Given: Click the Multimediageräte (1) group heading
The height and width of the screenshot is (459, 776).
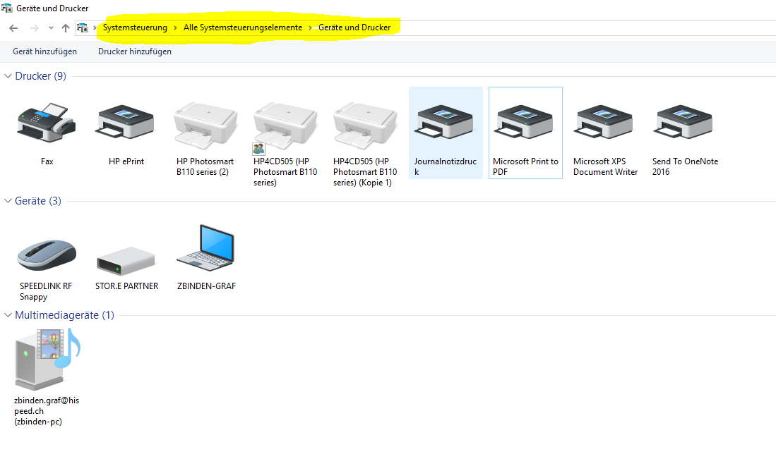Looking at the screenshot, I should [x=64, y=315].
